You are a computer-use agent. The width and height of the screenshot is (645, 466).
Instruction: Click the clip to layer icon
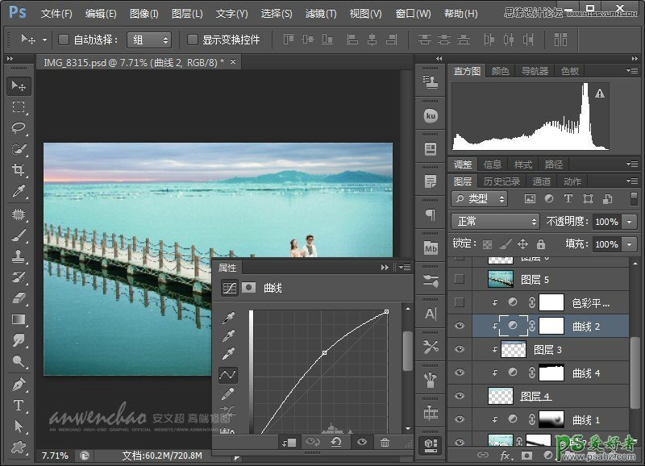[x=289, y=442]
